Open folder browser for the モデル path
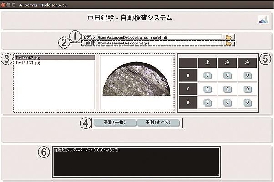The image size is (274, 182). point(228,37)
